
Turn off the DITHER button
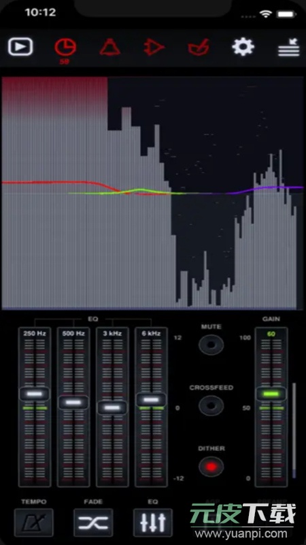(211, 467)
